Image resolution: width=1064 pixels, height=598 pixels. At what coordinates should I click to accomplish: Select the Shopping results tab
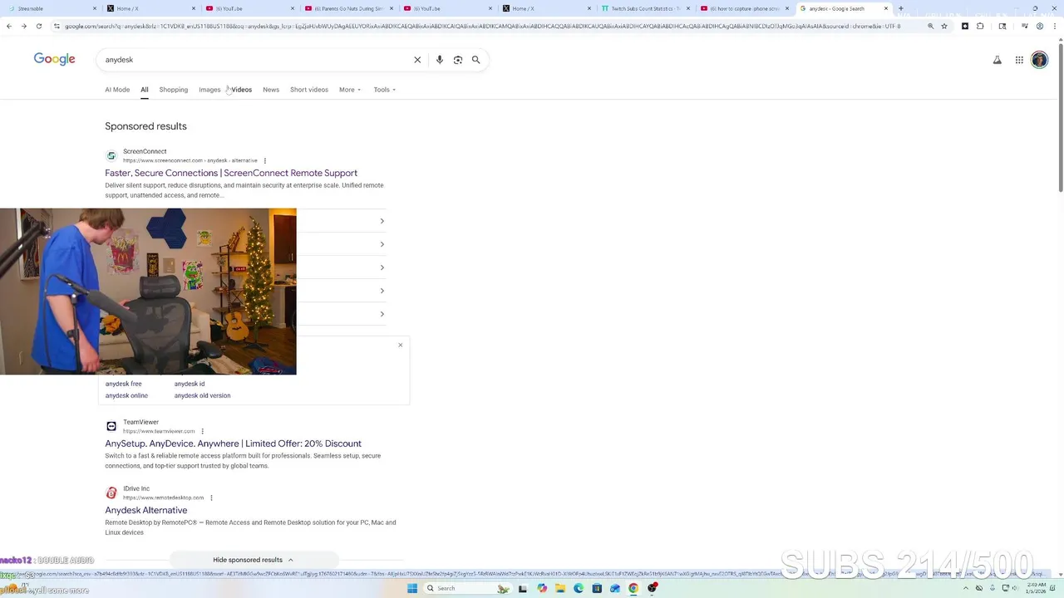(174, 90)
